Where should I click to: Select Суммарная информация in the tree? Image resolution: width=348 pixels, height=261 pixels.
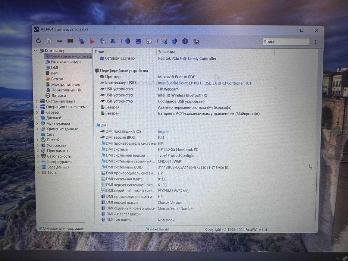[68, 56]
